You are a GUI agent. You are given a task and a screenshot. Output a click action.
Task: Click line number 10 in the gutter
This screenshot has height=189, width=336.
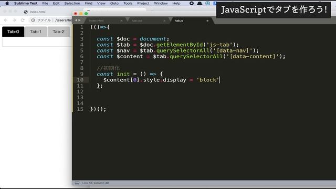[80, 80]
